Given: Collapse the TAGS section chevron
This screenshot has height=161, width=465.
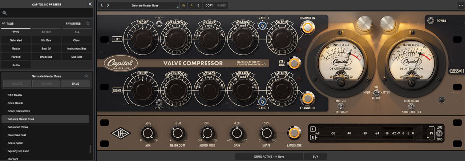Looking at the screenshot, I should [x=3, y=24].
